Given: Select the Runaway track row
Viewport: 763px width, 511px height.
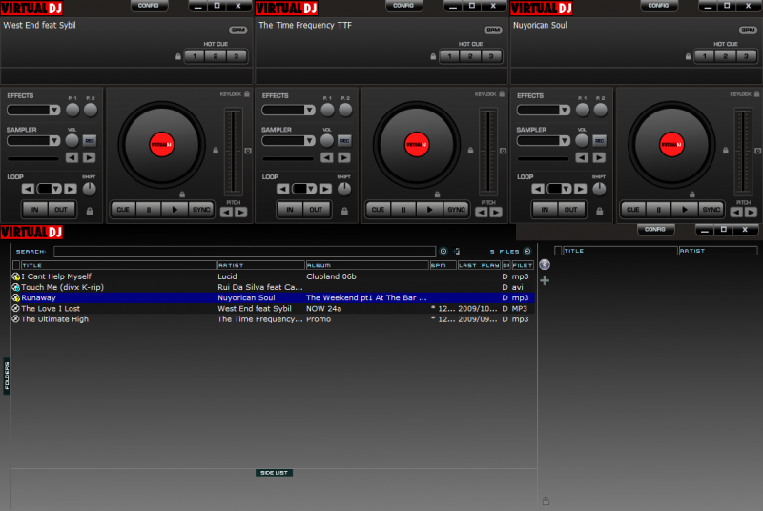Looking at the screenshot, I should (x=273, y=297).
